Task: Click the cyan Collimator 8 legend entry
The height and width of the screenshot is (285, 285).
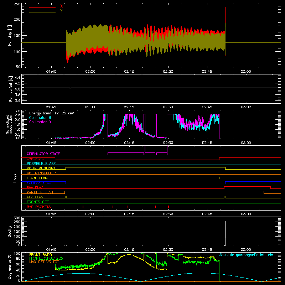Action: click(x=40, y=118)
